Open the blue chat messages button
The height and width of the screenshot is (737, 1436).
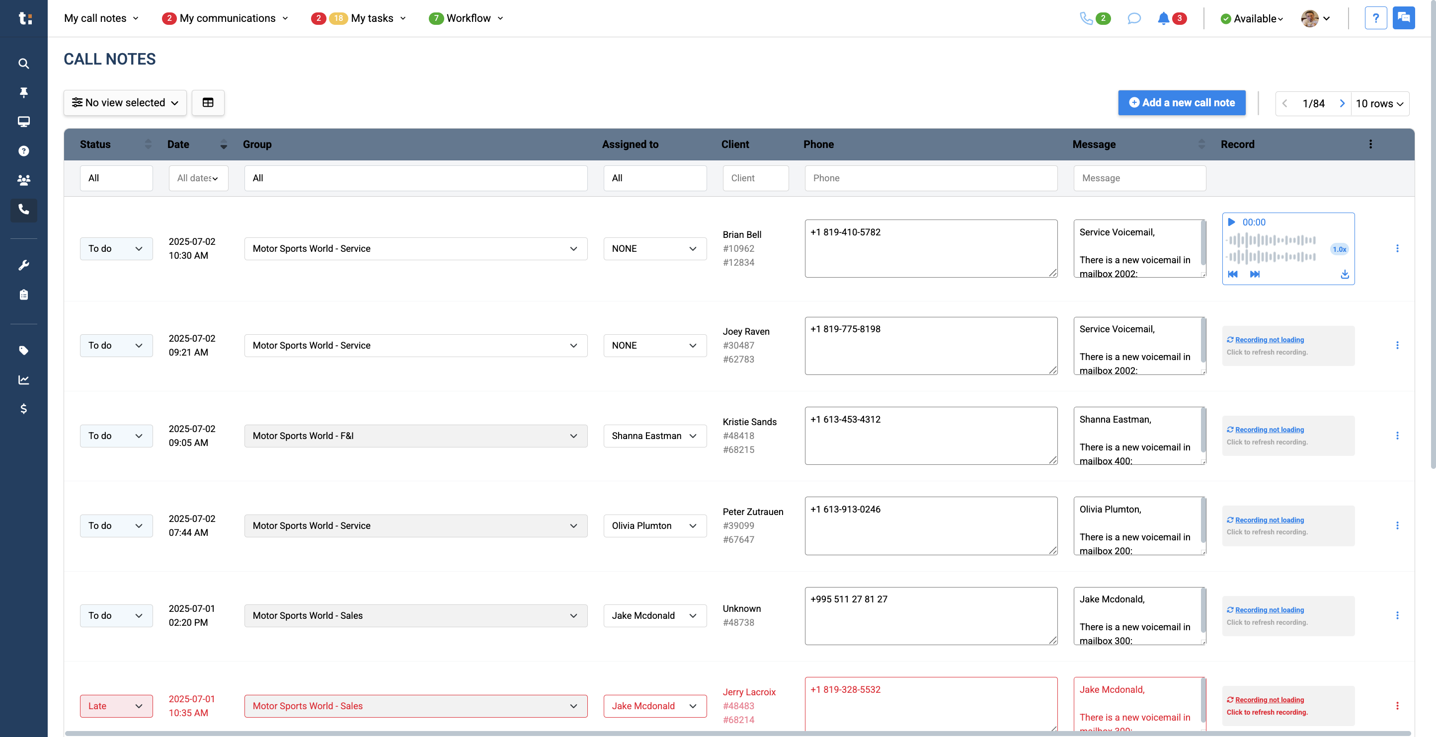pyautogui.click(x=1404, y=18)
